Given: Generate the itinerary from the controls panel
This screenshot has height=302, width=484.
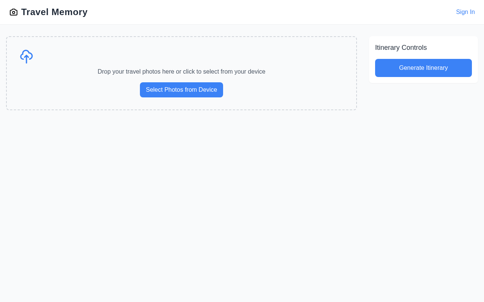Looking at the screenshot, I should coord(423,68).
